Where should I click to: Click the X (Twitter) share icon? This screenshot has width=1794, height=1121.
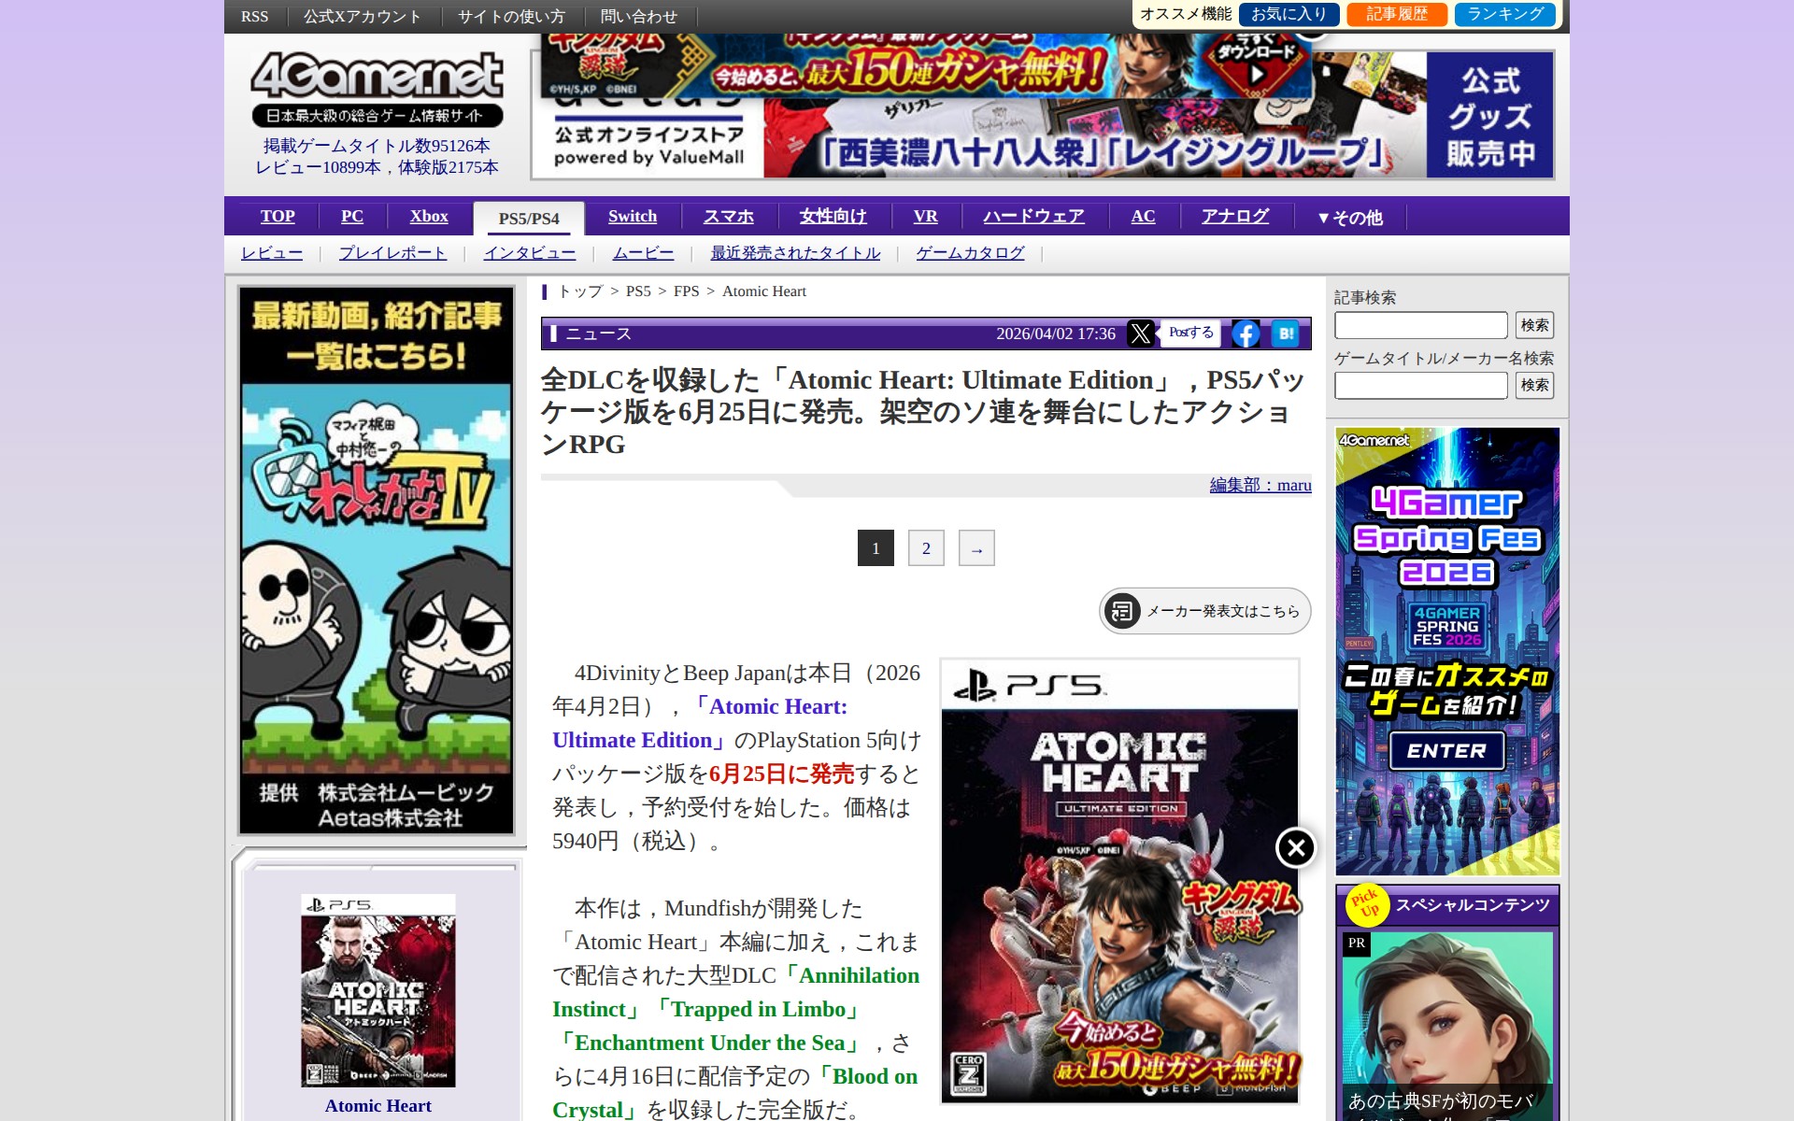[1140, 333]
